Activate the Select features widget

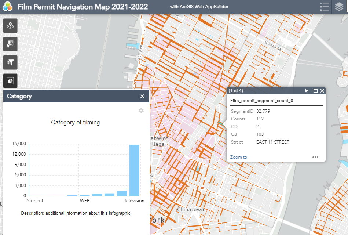coord(10,44)
